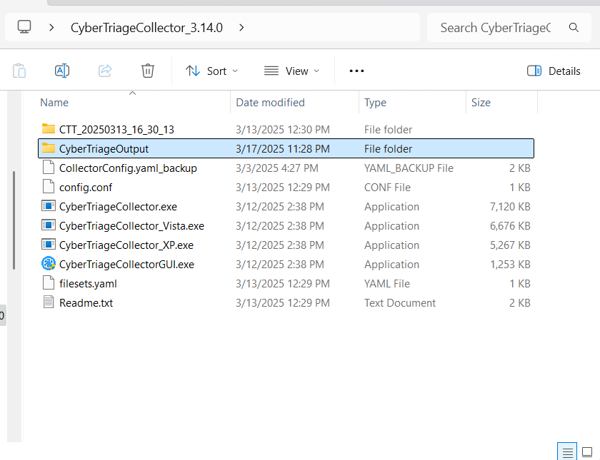The height and width of the screenshot is (460, 600).
Task: Click the 3/13/2025 12:30 PM date cell
Action: [283, 130]
